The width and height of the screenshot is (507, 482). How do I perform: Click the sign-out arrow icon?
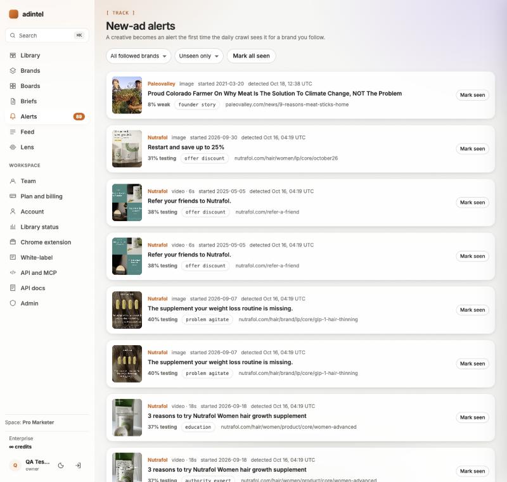78,465
